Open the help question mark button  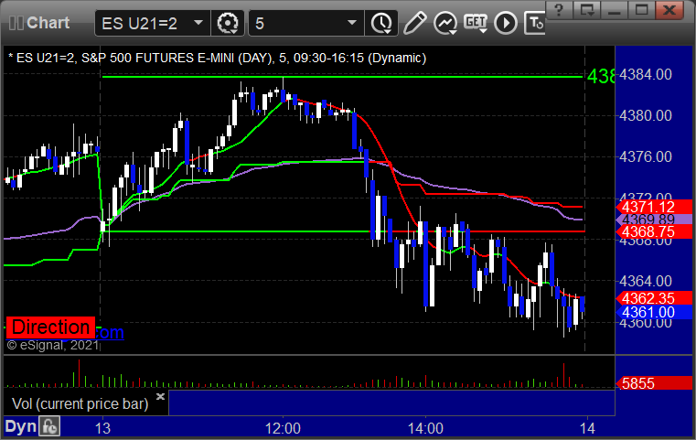(560, 10)
